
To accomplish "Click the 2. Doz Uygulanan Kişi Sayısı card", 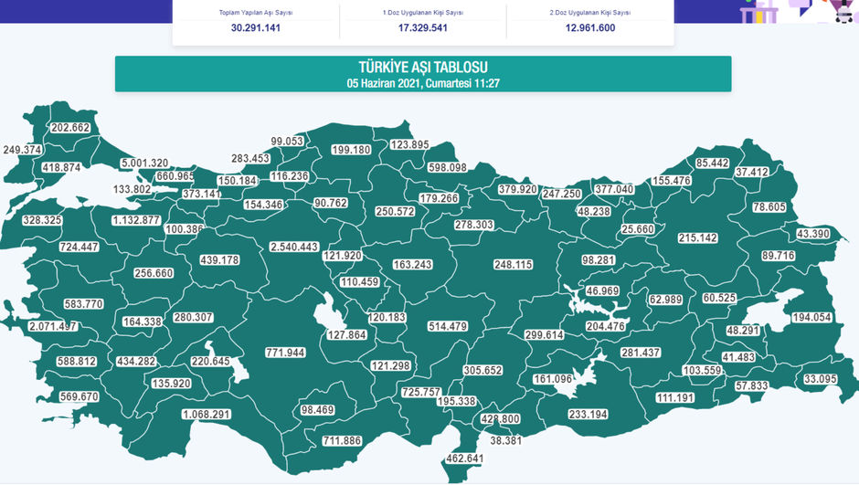I will click(x=590, y=21).
